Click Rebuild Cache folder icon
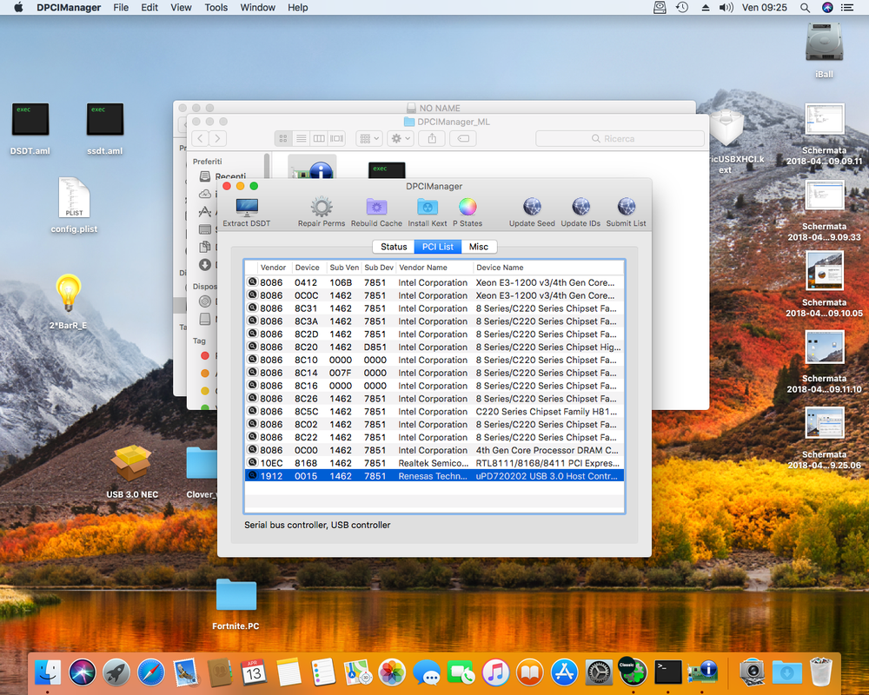 click(376, 212)
